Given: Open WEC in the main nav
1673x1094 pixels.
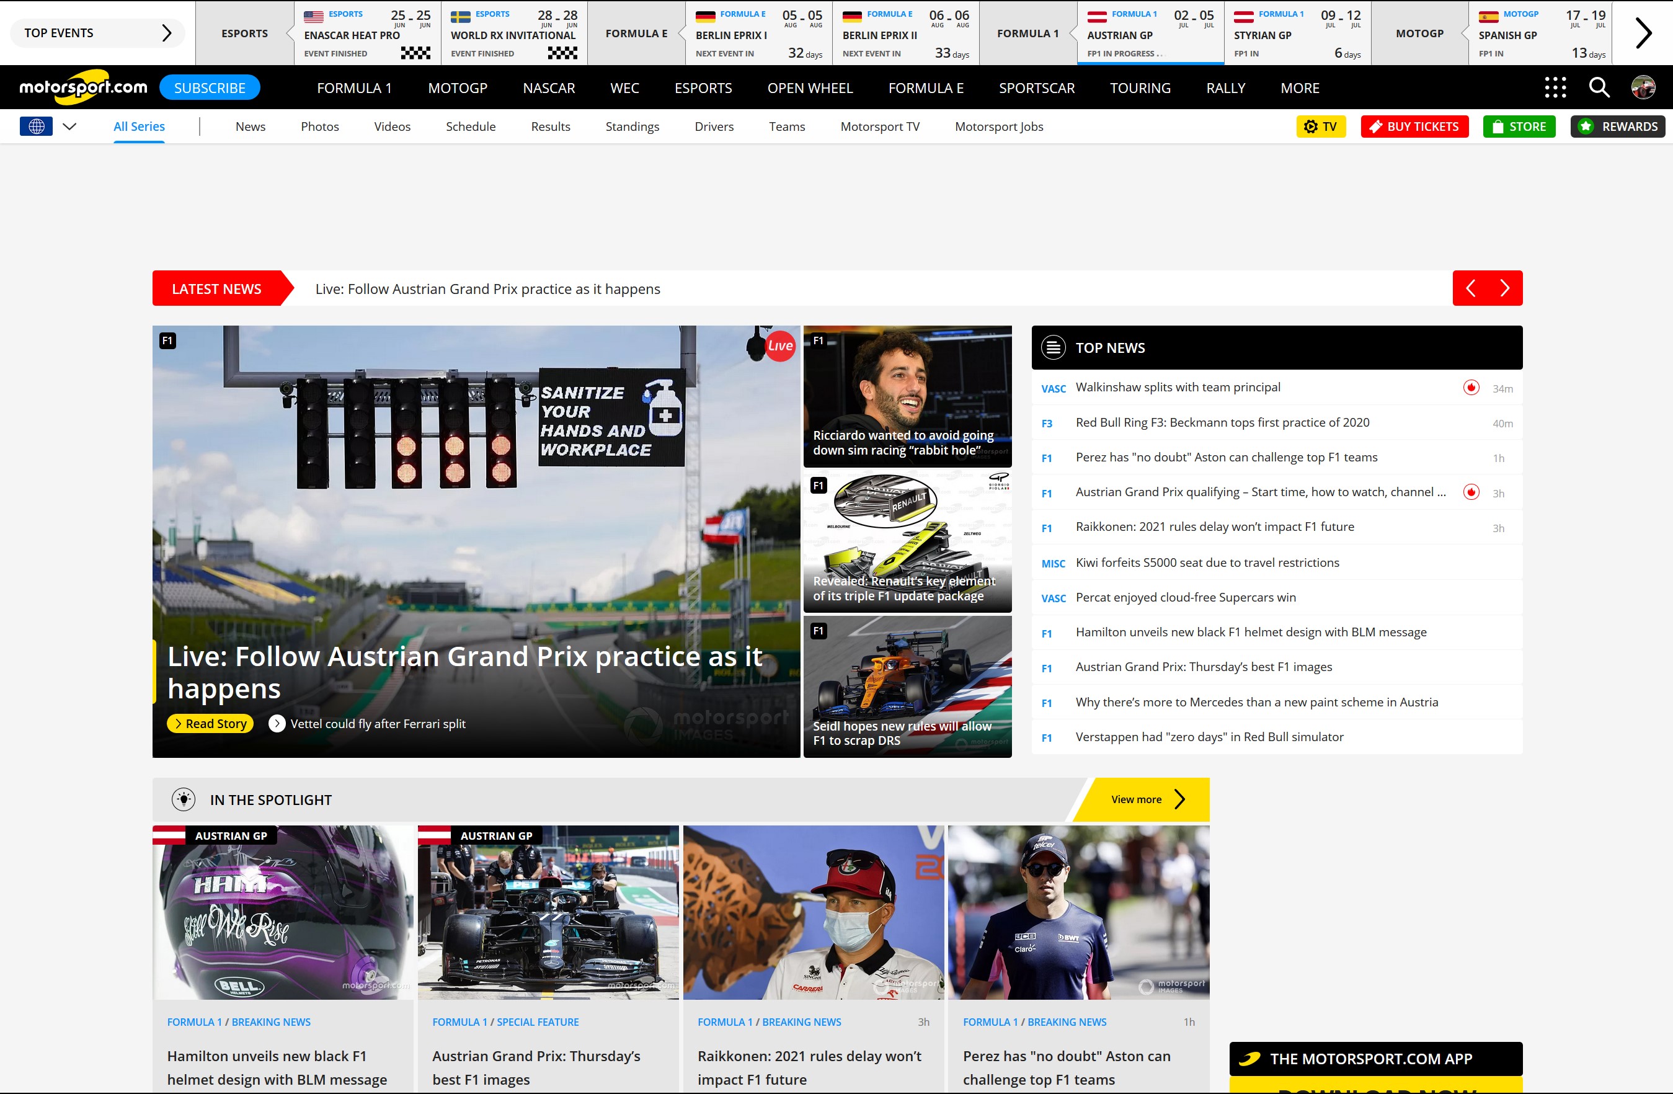Looking at the screenshot, I should 625,88.
